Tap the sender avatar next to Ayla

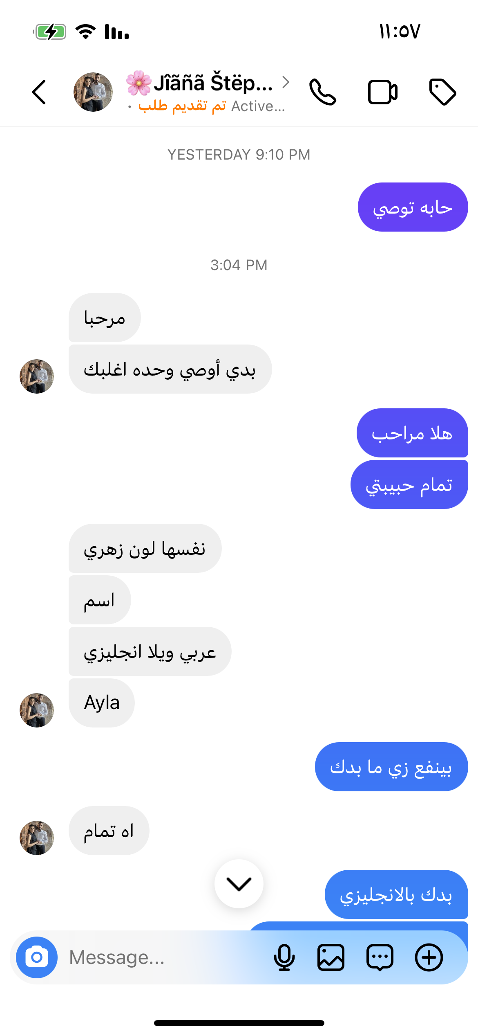37,710
